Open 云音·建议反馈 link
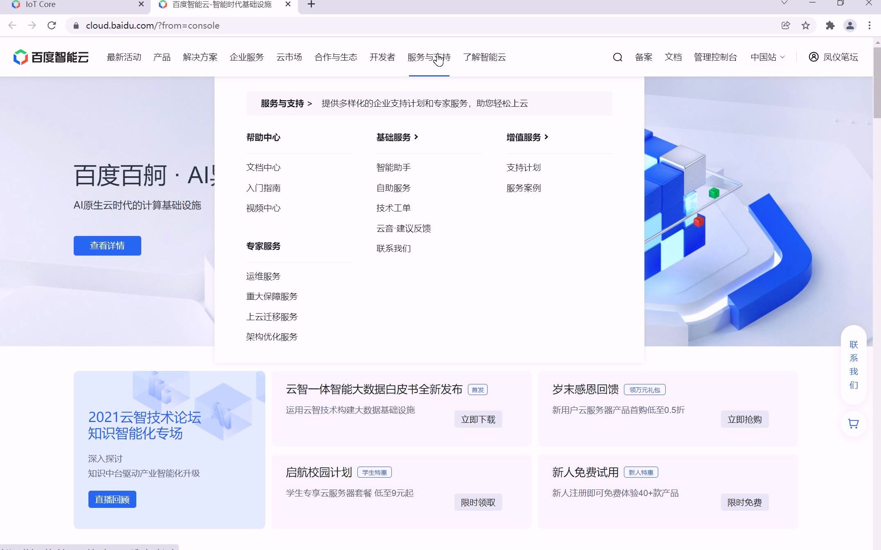Viewport: 881px width, 550px height. pyautogui.click(x=404, y=229)
